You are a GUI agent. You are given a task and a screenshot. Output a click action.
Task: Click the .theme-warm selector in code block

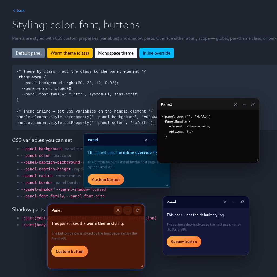coord(29,77)
